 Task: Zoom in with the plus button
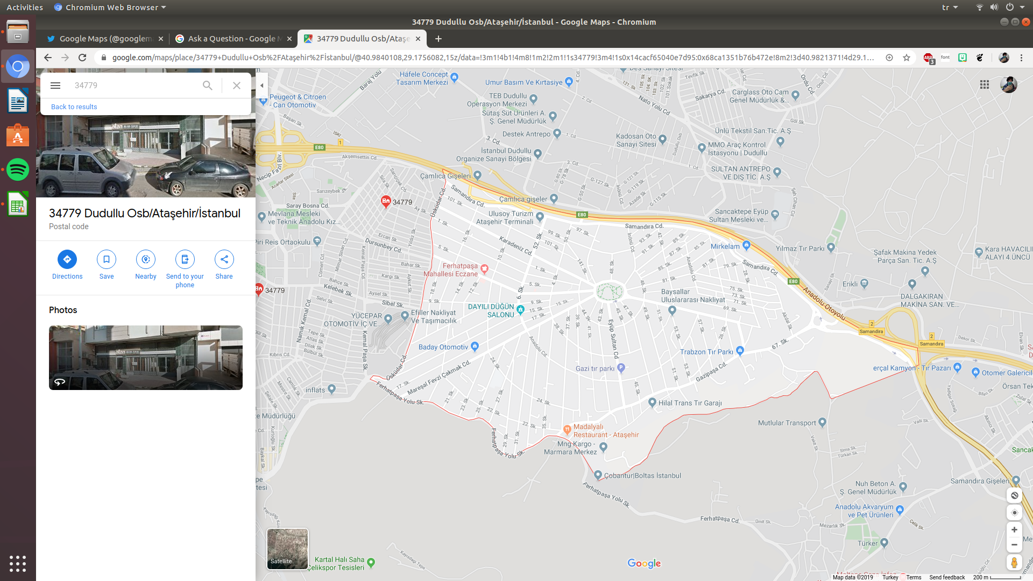click(1014, 530)
